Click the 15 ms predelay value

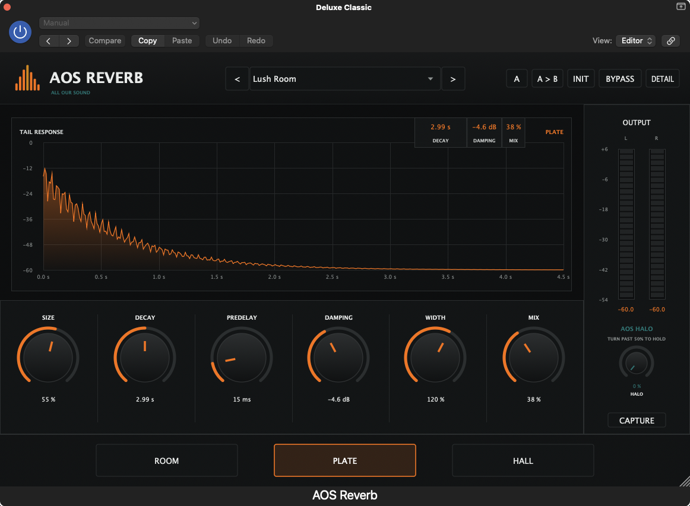pos(242,399)
